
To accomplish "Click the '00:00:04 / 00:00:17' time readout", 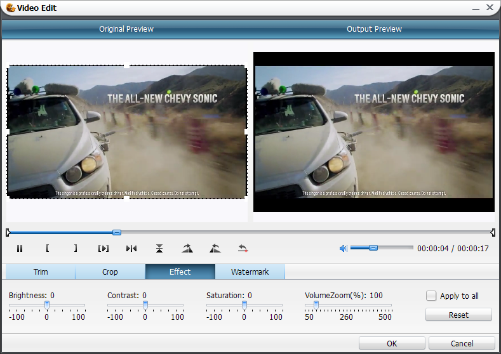I will click(x=453, y=248).
